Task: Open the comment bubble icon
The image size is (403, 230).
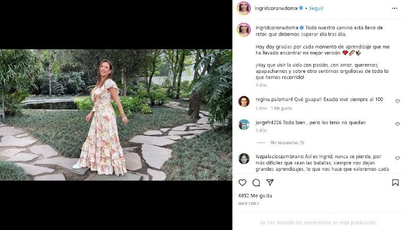Action: click(x=256, y=183)
